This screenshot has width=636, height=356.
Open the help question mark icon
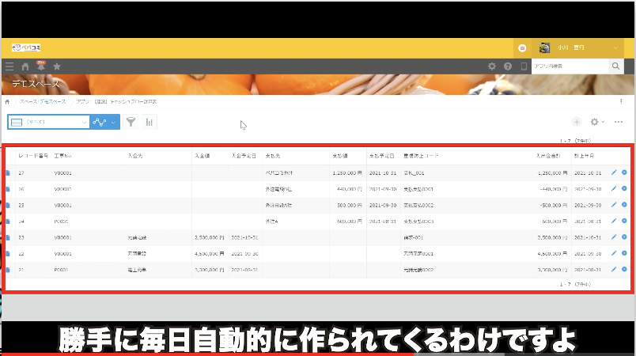tap(508, 66)
